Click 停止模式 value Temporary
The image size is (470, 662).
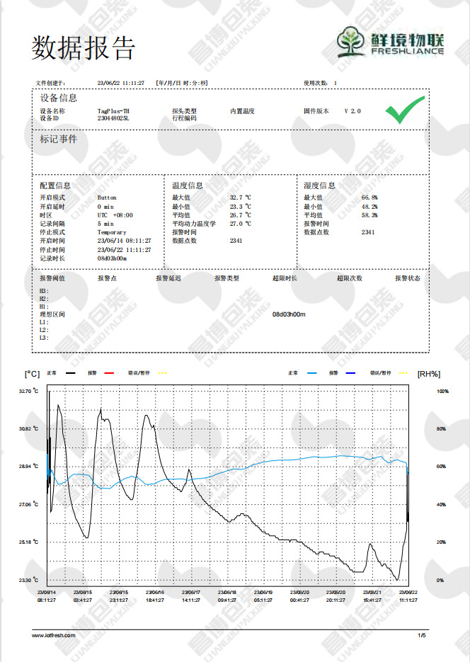112,232
